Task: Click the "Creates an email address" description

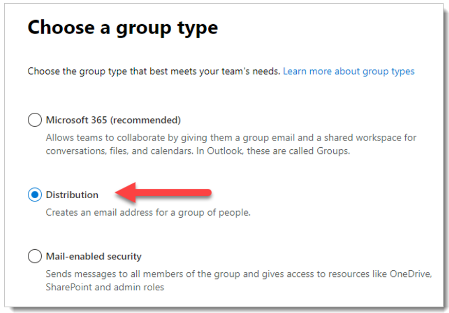Action: (x=148, y=212)
